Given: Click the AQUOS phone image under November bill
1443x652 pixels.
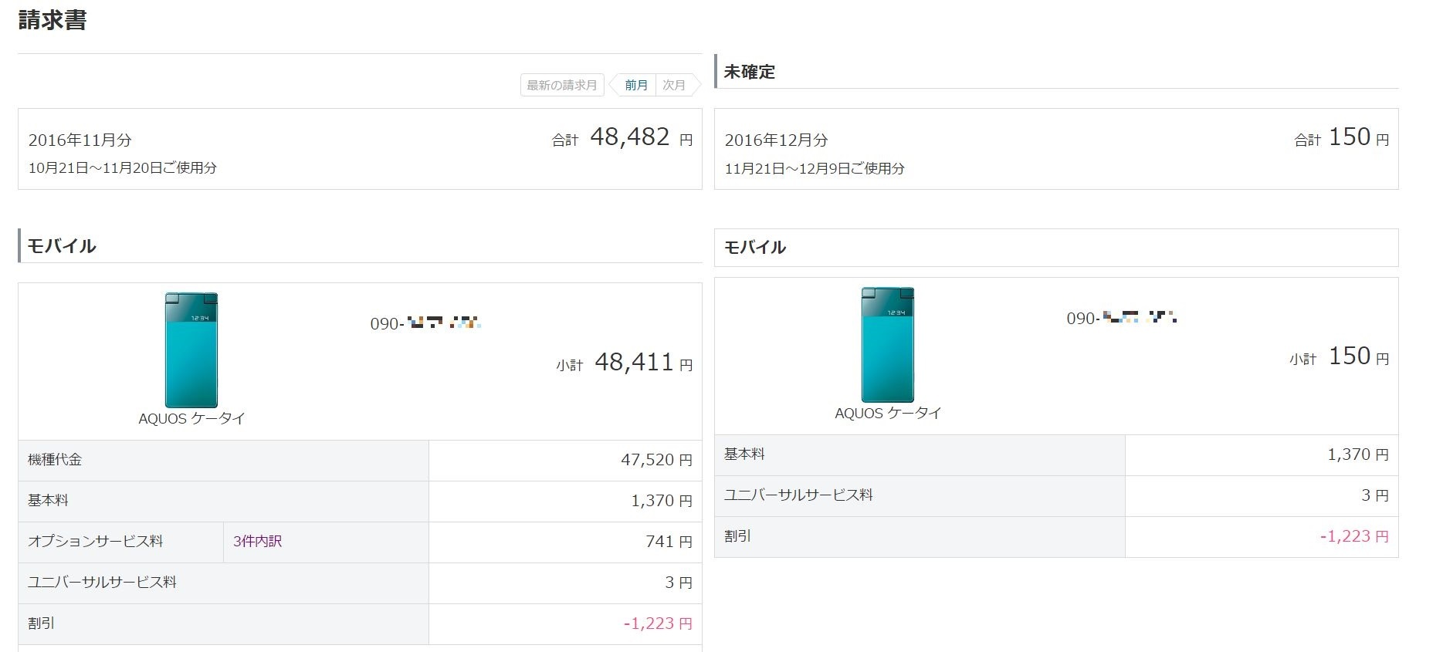Looking at the screenshot, I should pyautogui.click(x=191, y=350).
